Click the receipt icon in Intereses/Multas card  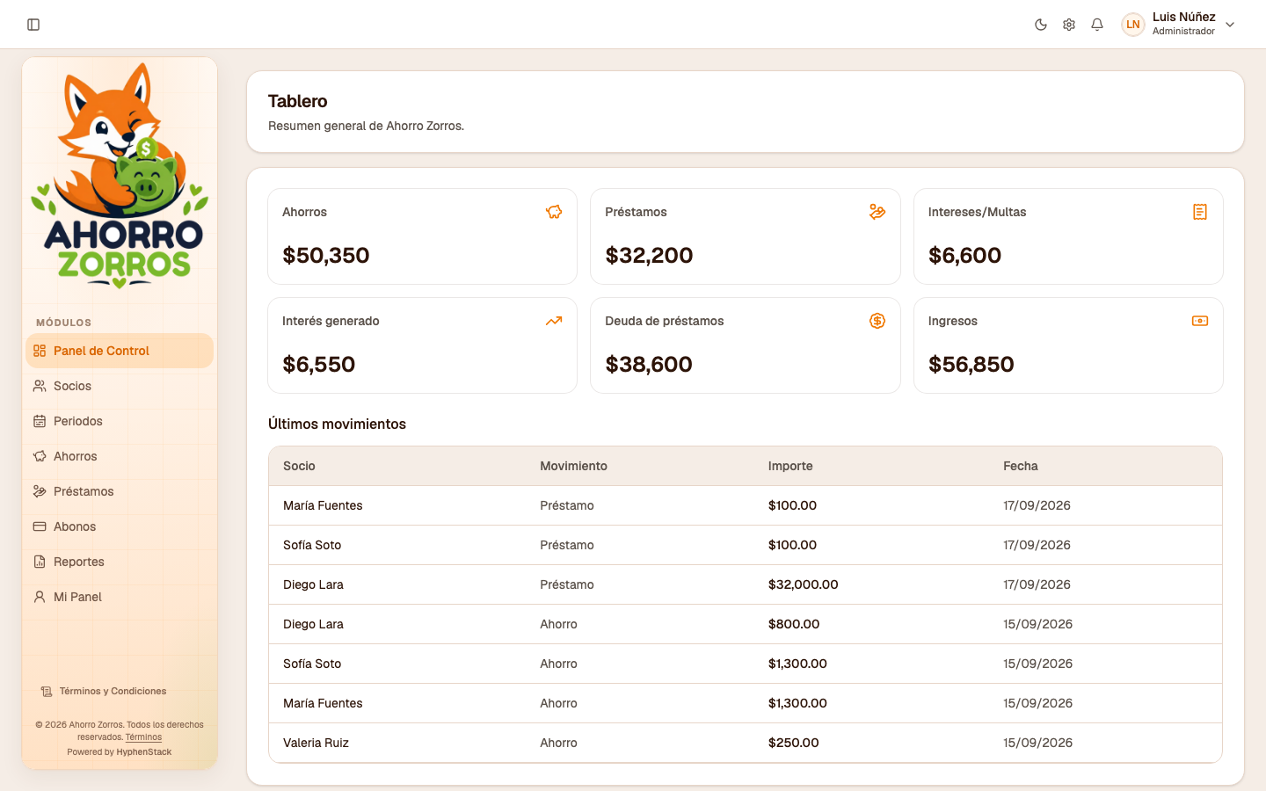tap(1200, 212)
